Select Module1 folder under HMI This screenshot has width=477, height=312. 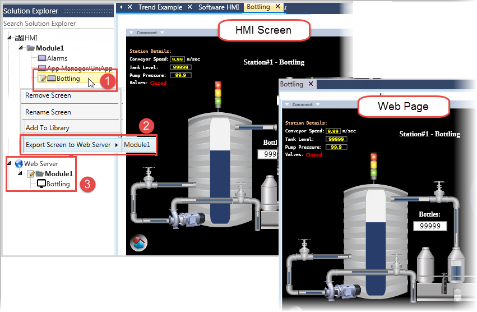click(50, 48)
